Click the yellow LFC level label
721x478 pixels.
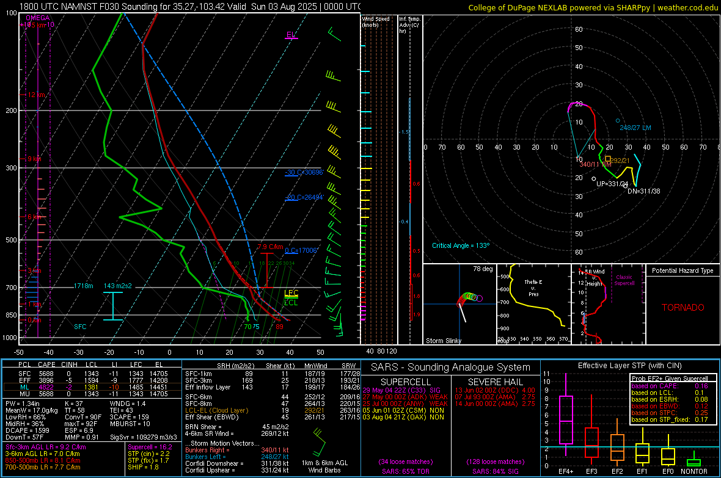coord(291,293)
